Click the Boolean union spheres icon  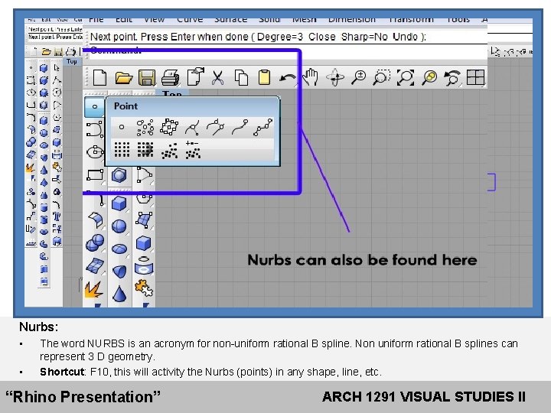point(95,242)
